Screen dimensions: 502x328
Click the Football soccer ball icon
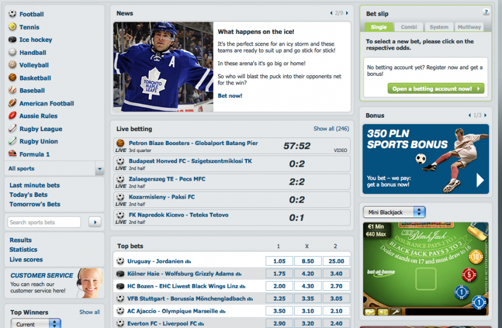pyautogui.click(x=12, y=14)
